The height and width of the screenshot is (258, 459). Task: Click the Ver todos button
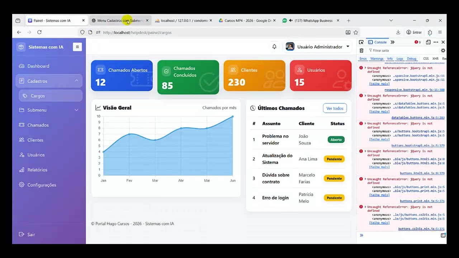pyautogui.click(x=335, y=108)
